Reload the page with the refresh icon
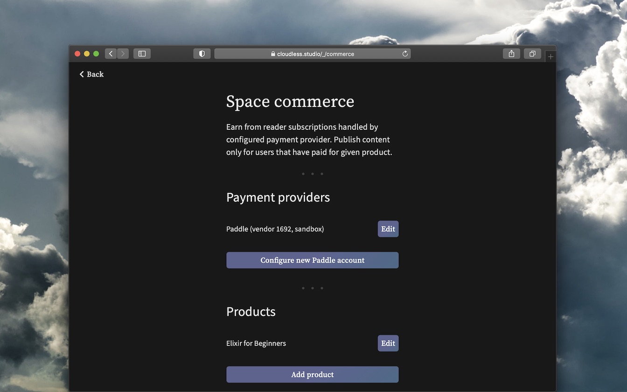This screenshot has width=627, height=392. (x=405, y=54)
